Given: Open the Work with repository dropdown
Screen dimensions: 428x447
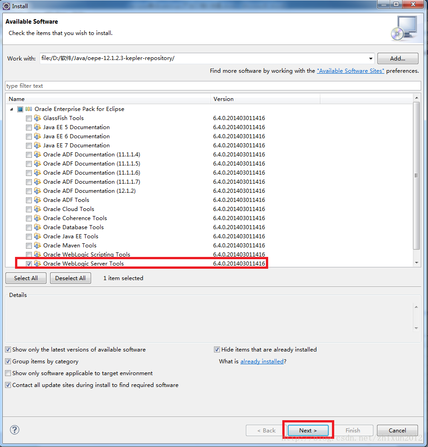Looking at the screenshot, I should [x=371, y=59].
